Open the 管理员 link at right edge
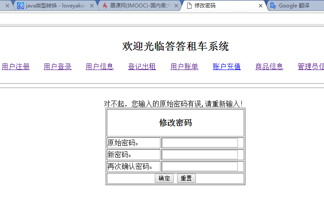This screenshot has height=210, width=324. tap(311, 67)
